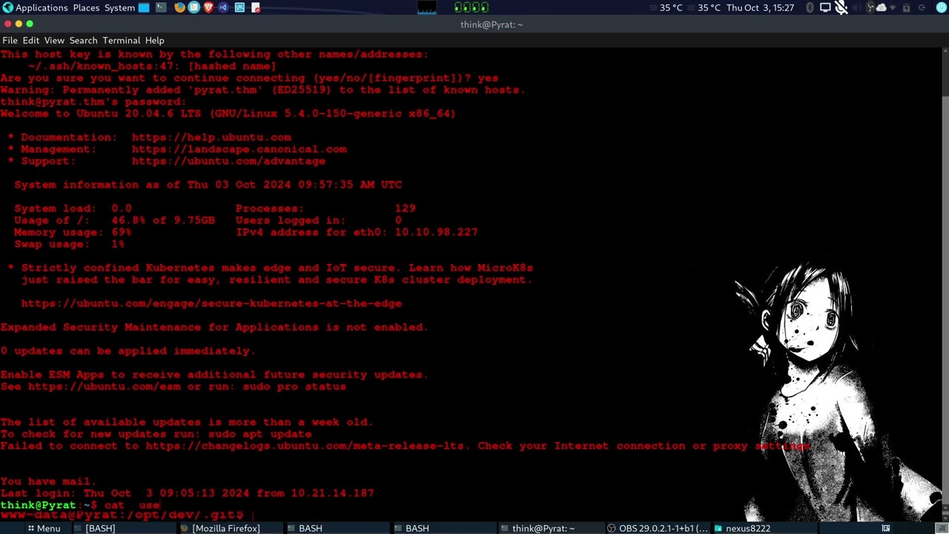This screenshot has width=949, height=534.
Task: Click the window title think@Pyrat: ~
Action: (x=492, y=24)
